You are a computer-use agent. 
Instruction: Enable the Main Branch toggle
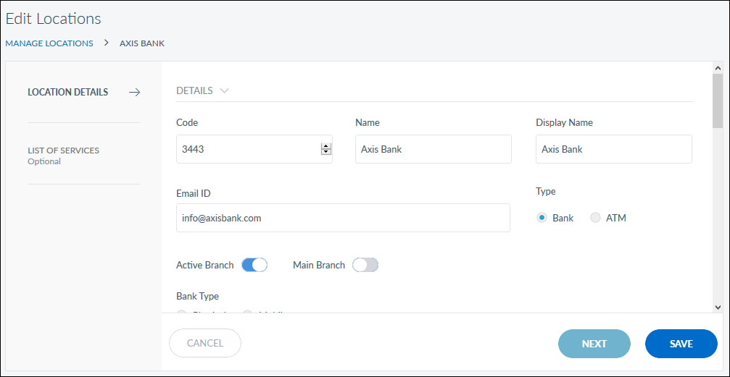click(x=365, y=266)
